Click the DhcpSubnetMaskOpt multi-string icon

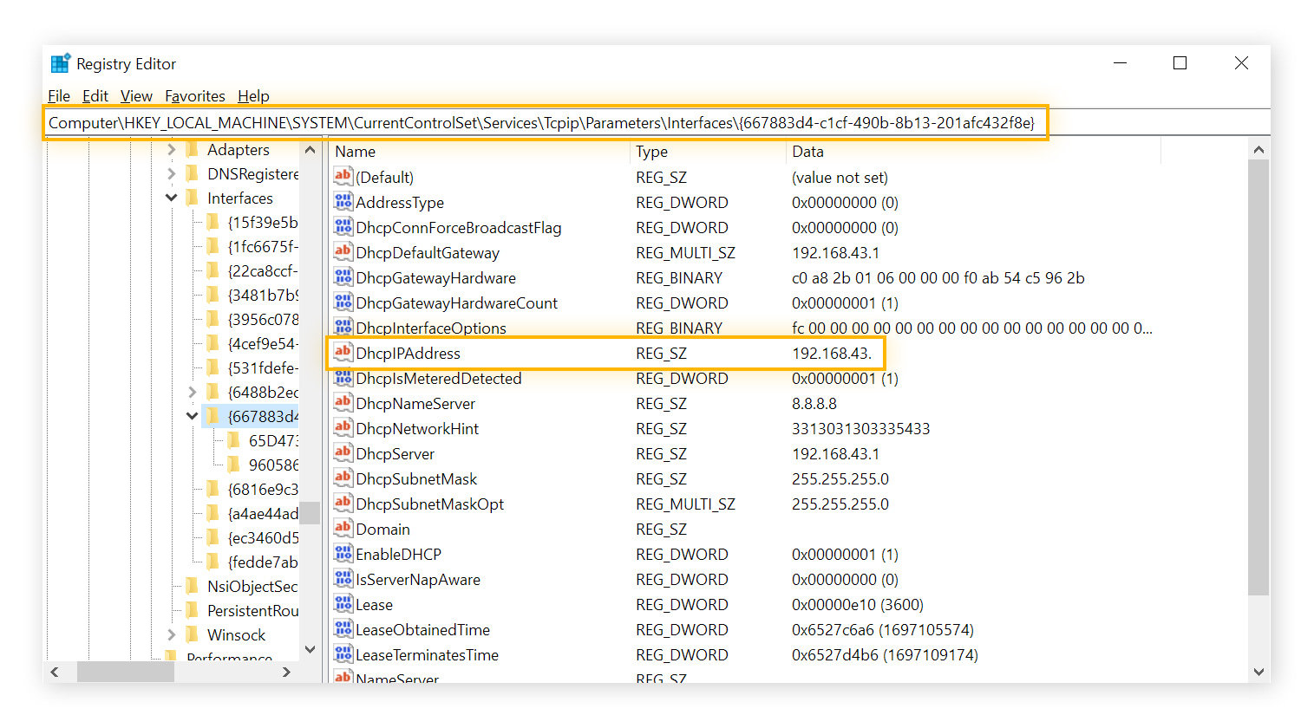point(343,504)
